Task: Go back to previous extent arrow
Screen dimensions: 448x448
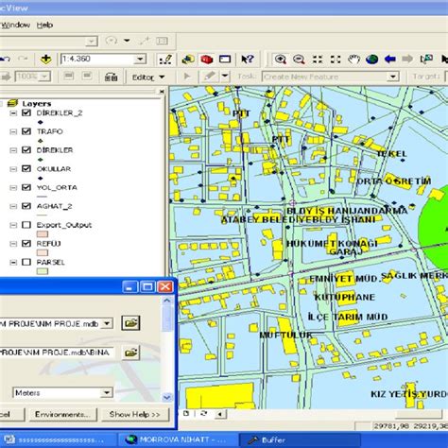Action: 390,59
